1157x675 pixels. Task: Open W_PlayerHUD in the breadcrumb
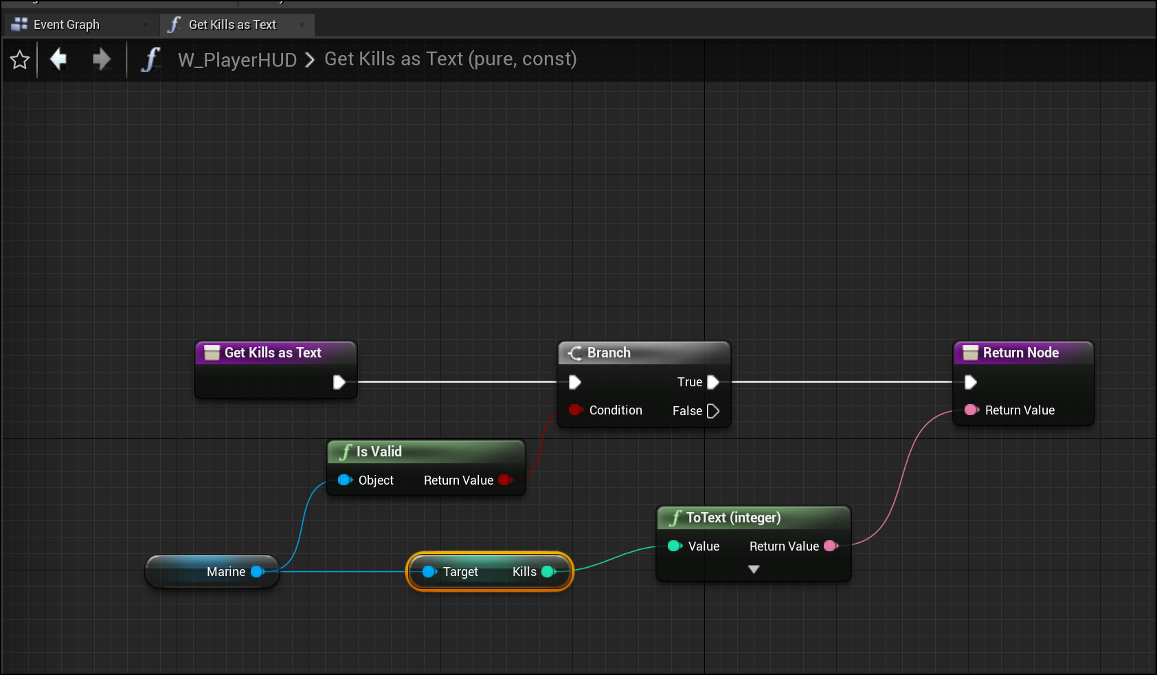pos(237,60)
